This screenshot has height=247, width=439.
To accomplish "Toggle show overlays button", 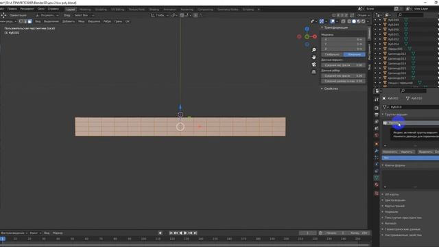I will pos(332,21).
